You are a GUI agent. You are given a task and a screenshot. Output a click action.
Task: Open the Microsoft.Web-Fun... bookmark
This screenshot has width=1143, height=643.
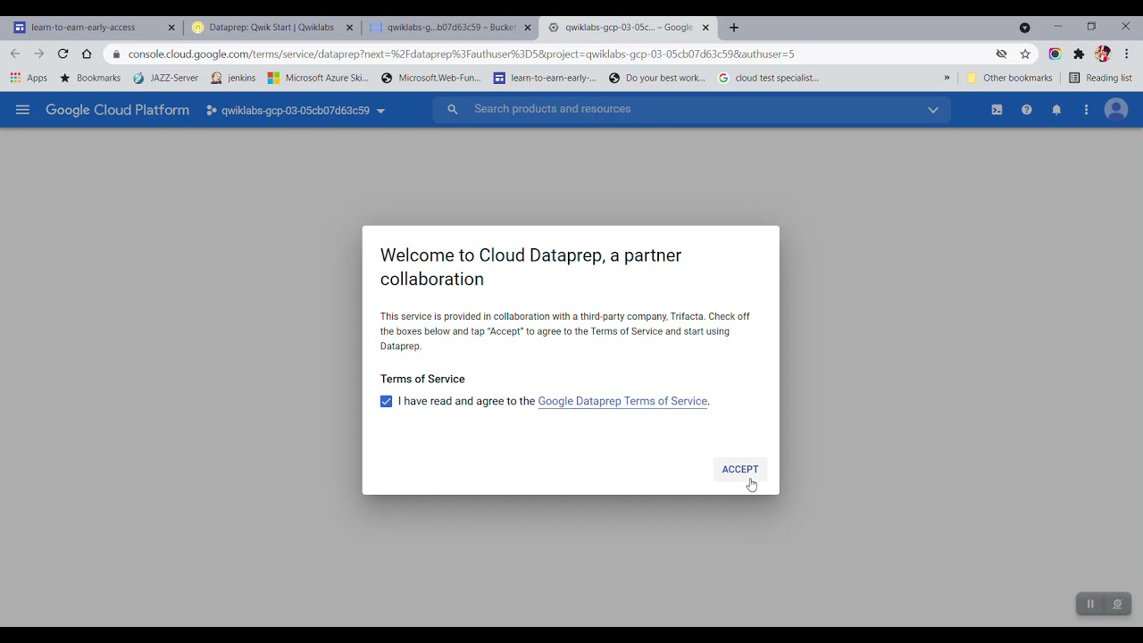[x=431, y=78]
